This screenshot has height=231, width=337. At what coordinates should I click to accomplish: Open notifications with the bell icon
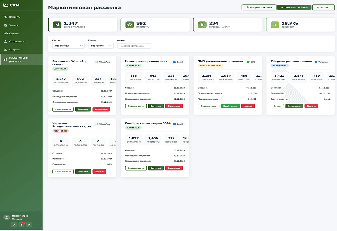[x=22, y=224]
